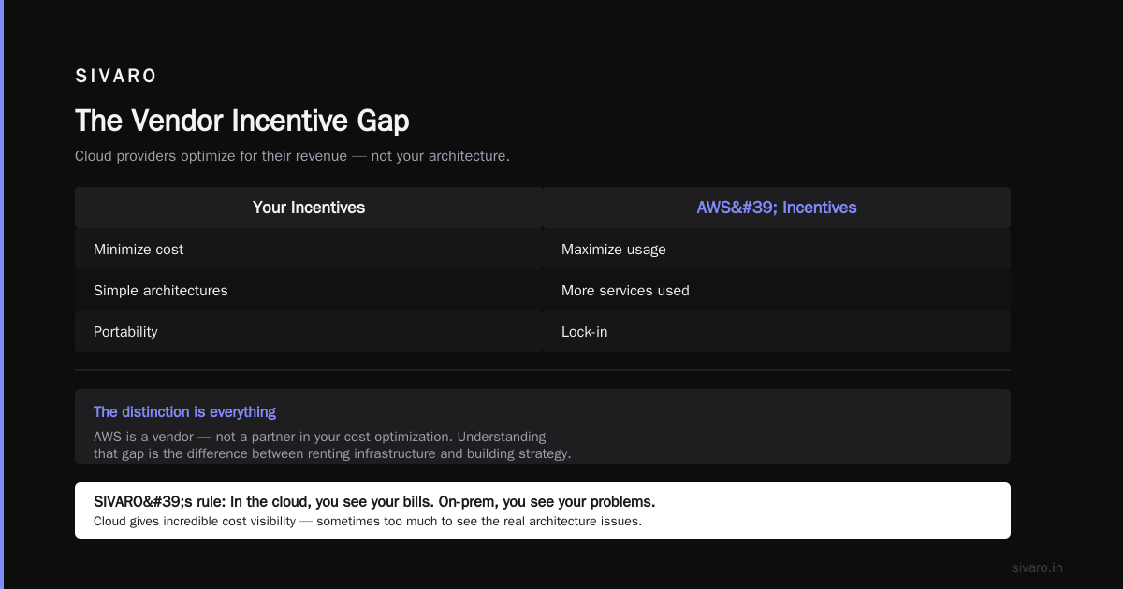The image size is (1123, 589).
Task: Click the 'Your Incentives' column header
Action: (x=309, y=208)
